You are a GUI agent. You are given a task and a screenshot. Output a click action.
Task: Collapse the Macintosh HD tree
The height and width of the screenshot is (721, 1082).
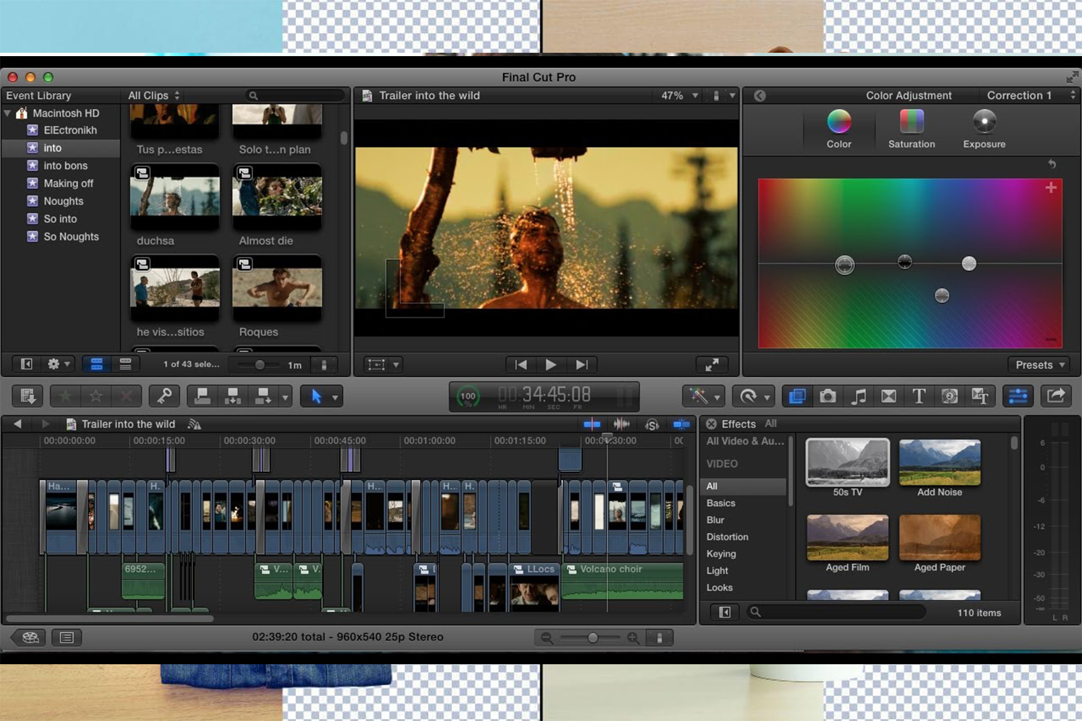pyautogui.click(x=8, y=113)
